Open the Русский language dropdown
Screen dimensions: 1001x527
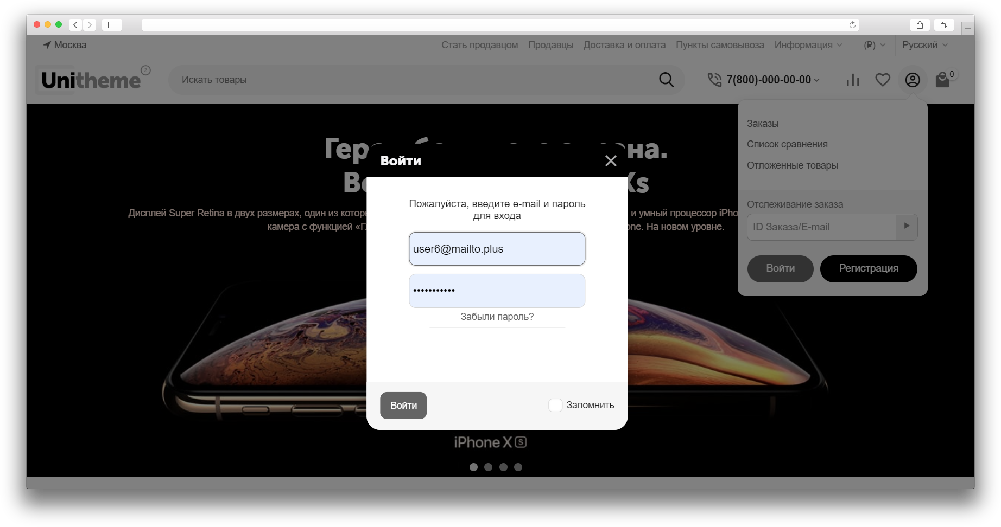click(925, 45)
